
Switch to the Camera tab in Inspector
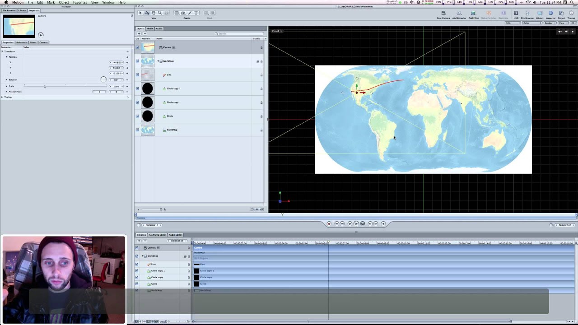point(43,42)
